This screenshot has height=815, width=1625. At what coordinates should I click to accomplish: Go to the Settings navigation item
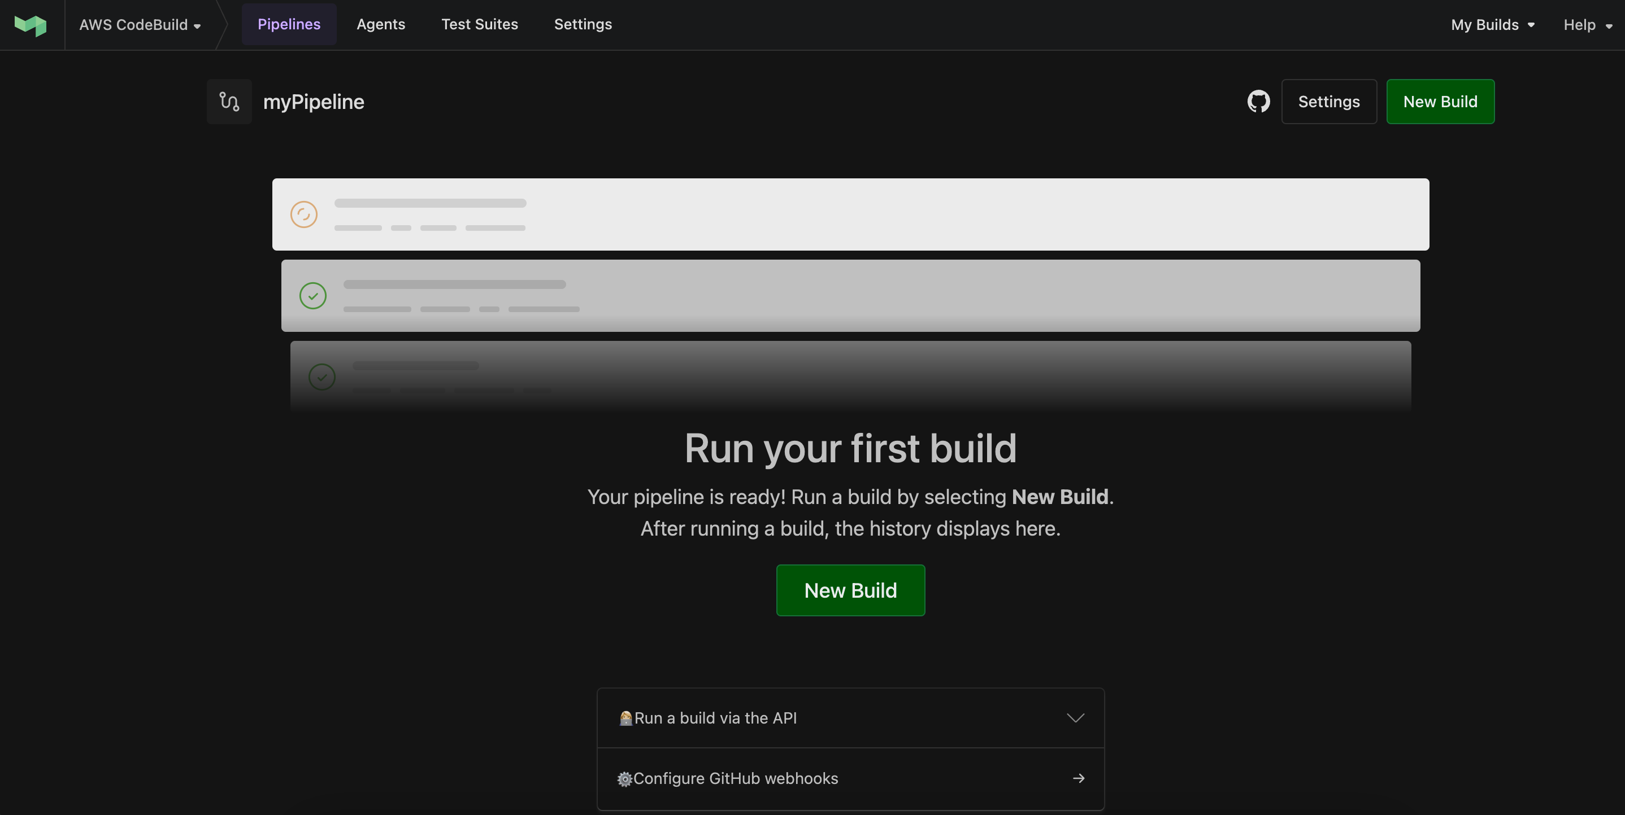coord(582,25)
